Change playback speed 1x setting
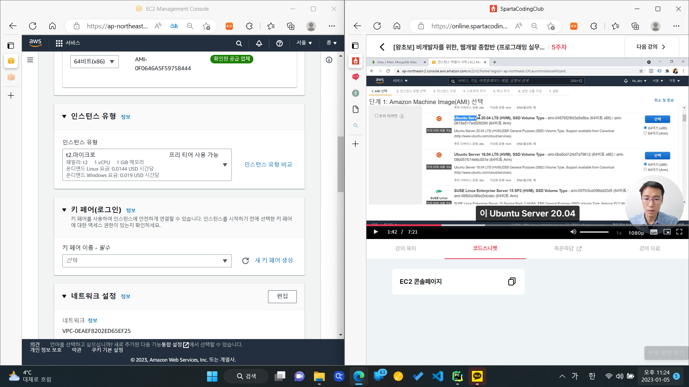The height and width of the screenshot is (387, 689). pyautogui.click(x=619, y=233)
